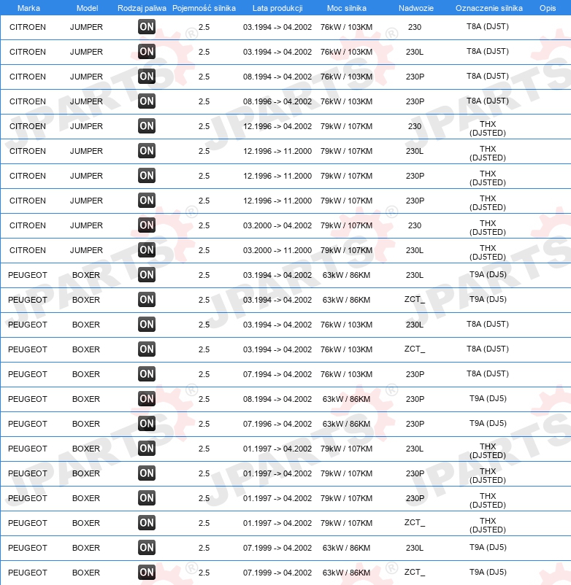Select T8A (DJ5T) cell in 08.1996 row
Image resolution: width=571 pixels, height=585 pixels.
488,101
